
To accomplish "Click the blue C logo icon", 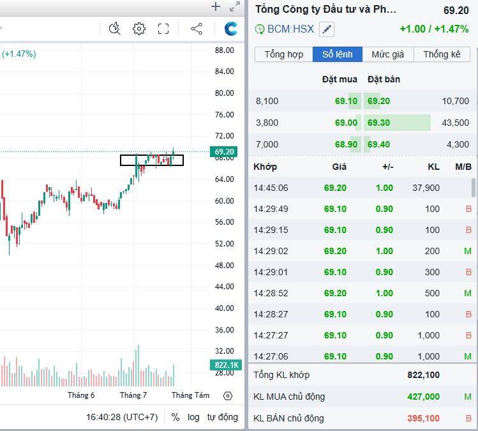I will 231,29.
